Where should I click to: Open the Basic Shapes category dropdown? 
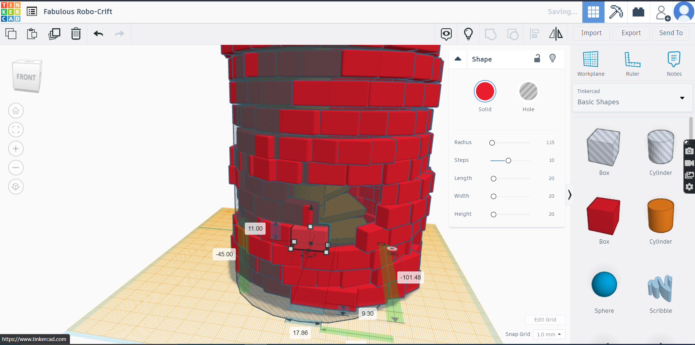click(682, 98)
